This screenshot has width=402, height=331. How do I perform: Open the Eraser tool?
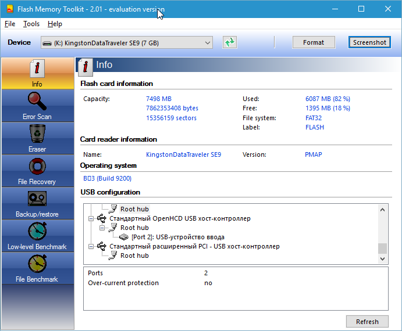(x=38, y=138)
